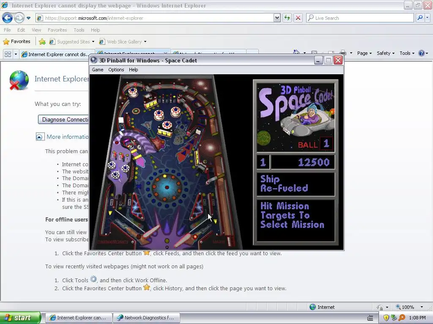Open the Safety command bar menu
This screenshot has height=324, width=433.
[x=386, y=53]
